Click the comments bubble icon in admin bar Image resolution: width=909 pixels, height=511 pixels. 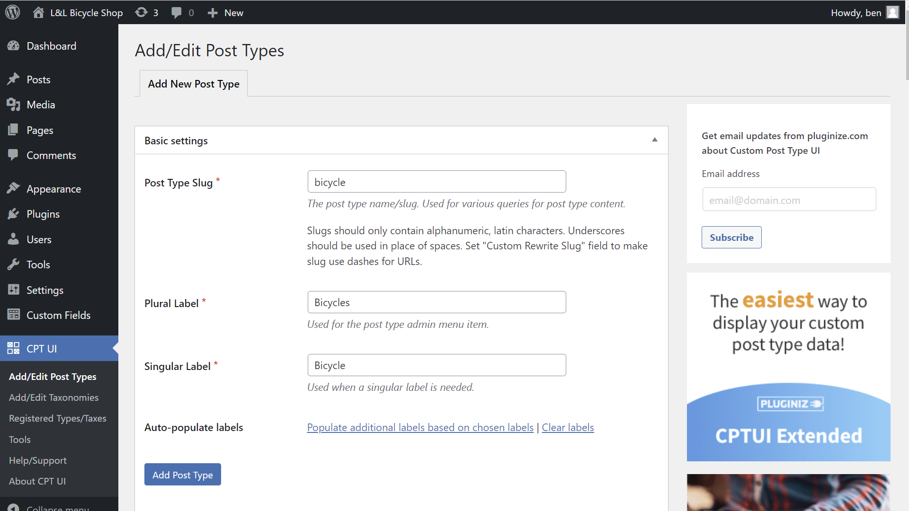[177, 12]
